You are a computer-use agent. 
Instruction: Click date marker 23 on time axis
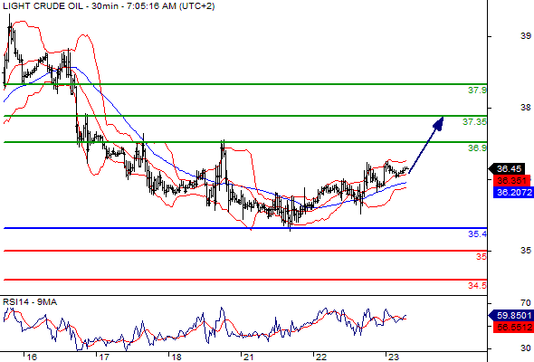pyautogui.click(x=393, y=357)
